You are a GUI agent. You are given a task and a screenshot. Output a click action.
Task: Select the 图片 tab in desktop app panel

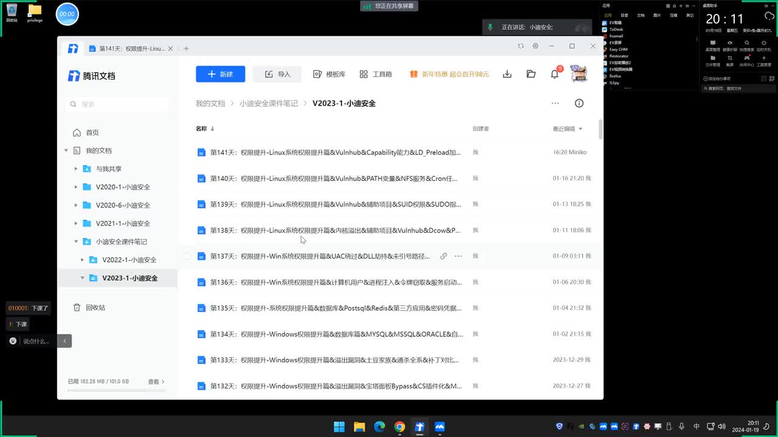pos(657,15)
